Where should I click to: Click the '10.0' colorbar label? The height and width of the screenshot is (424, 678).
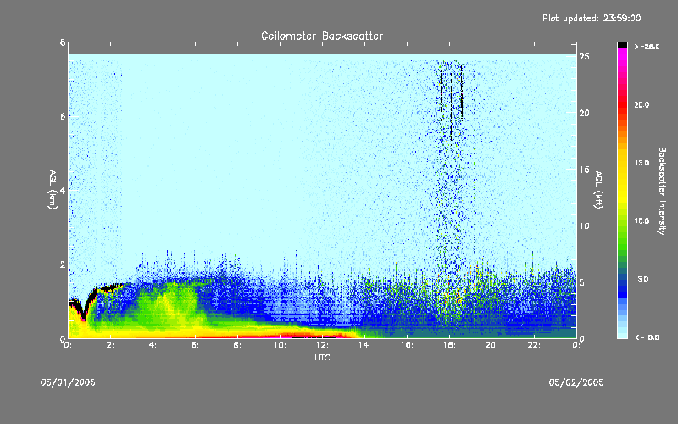(642, 221)
